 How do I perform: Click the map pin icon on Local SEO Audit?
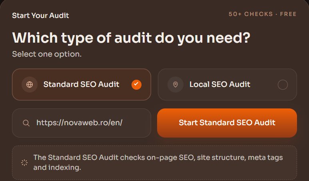(175, 85)
